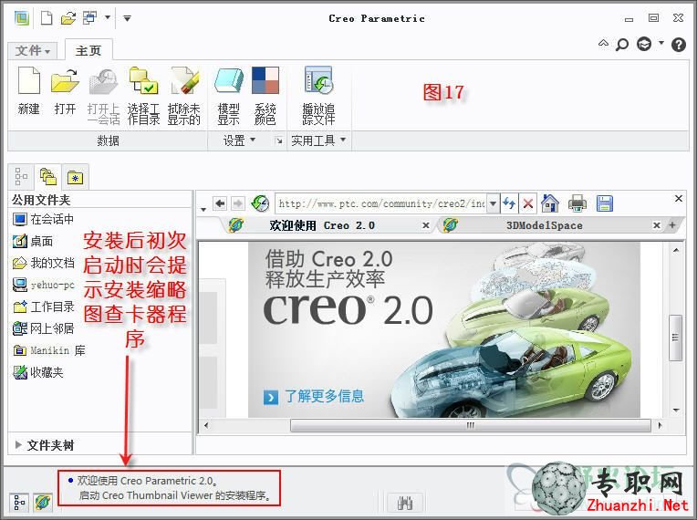
Task: Select 收藏夹 entry
Action: [x=38, y=372]
